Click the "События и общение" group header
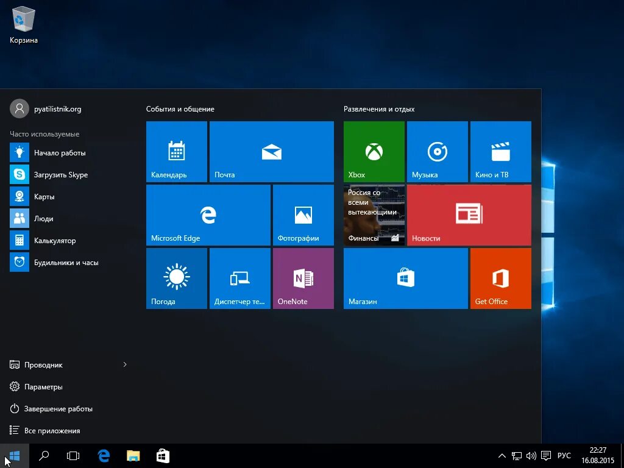 coord(180,109)
